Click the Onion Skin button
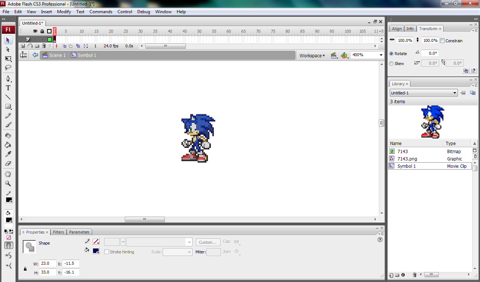The image size is (480, 282). tap(64, 46)
